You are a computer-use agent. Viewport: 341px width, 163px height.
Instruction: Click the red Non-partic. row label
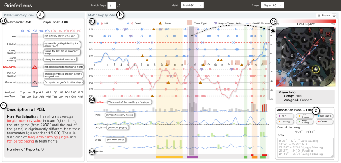click(x=9, y=67)
